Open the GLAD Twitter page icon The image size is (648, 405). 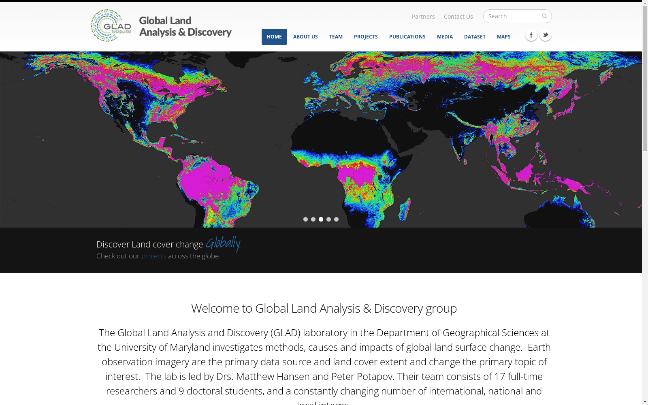[x=545, y=35]
